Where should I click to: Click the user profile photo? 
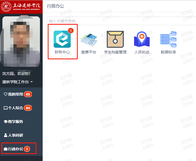point(21,42)
